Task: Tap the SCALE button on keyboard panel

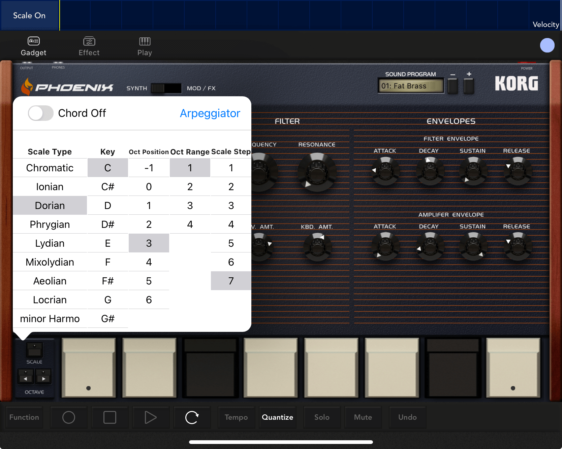Action: (x=34, y=350)
